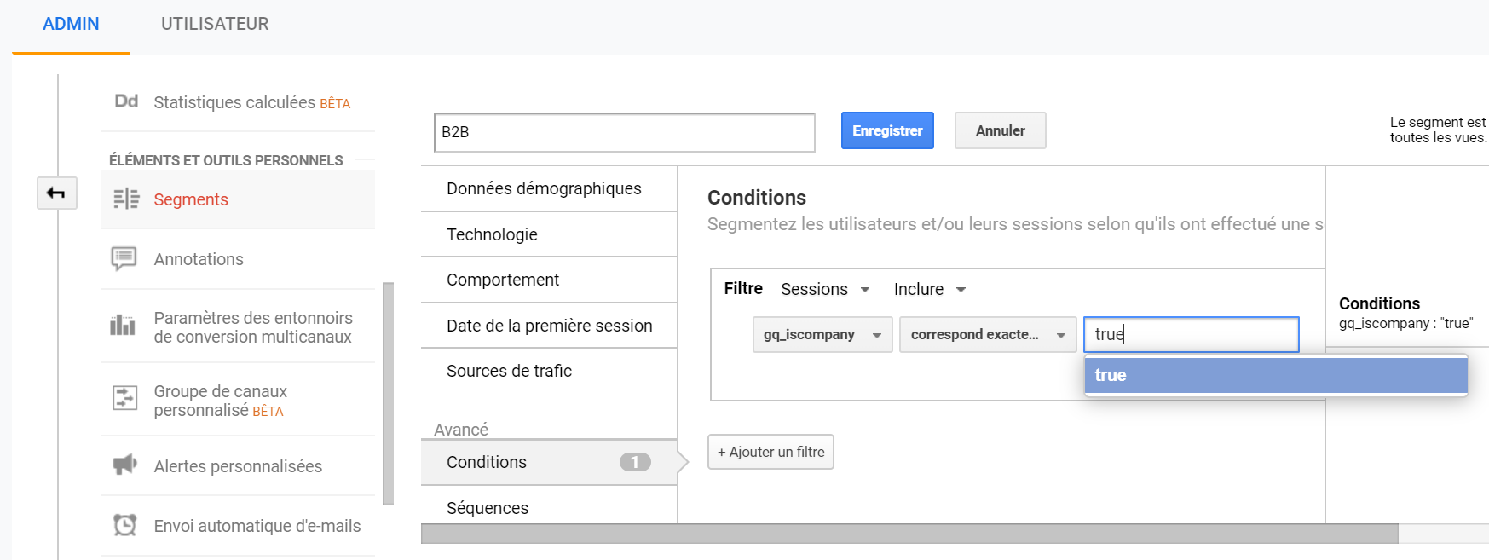Image resolution: width=1489 pixels, height=560 pixels.
Task: Select the Conditions advanced section
Action: [549, 462]
